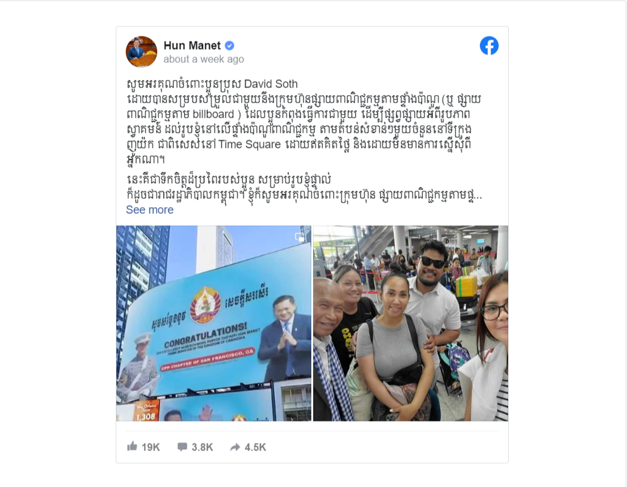Expand the post with See more

[150, 210]
